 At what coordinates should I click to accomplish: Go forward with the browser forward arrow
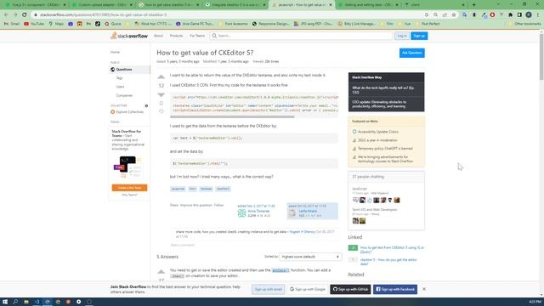click(15, 15)
